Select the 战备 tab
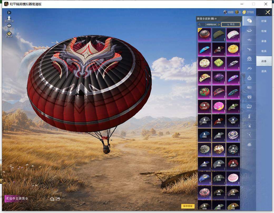This screenshot has height=213, width=274. click(x=264, y=61)
